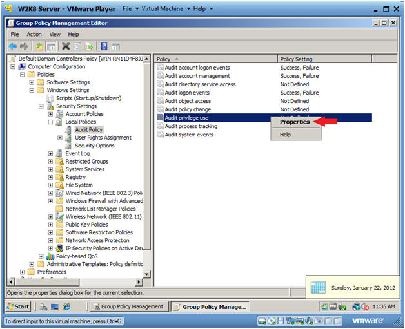Expand the Policy-based QoS node
405x329 pixels.
[x=41, y=256]
